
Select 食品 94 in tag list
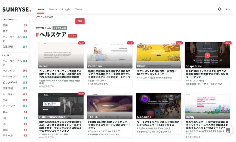(x=15, y=112)
